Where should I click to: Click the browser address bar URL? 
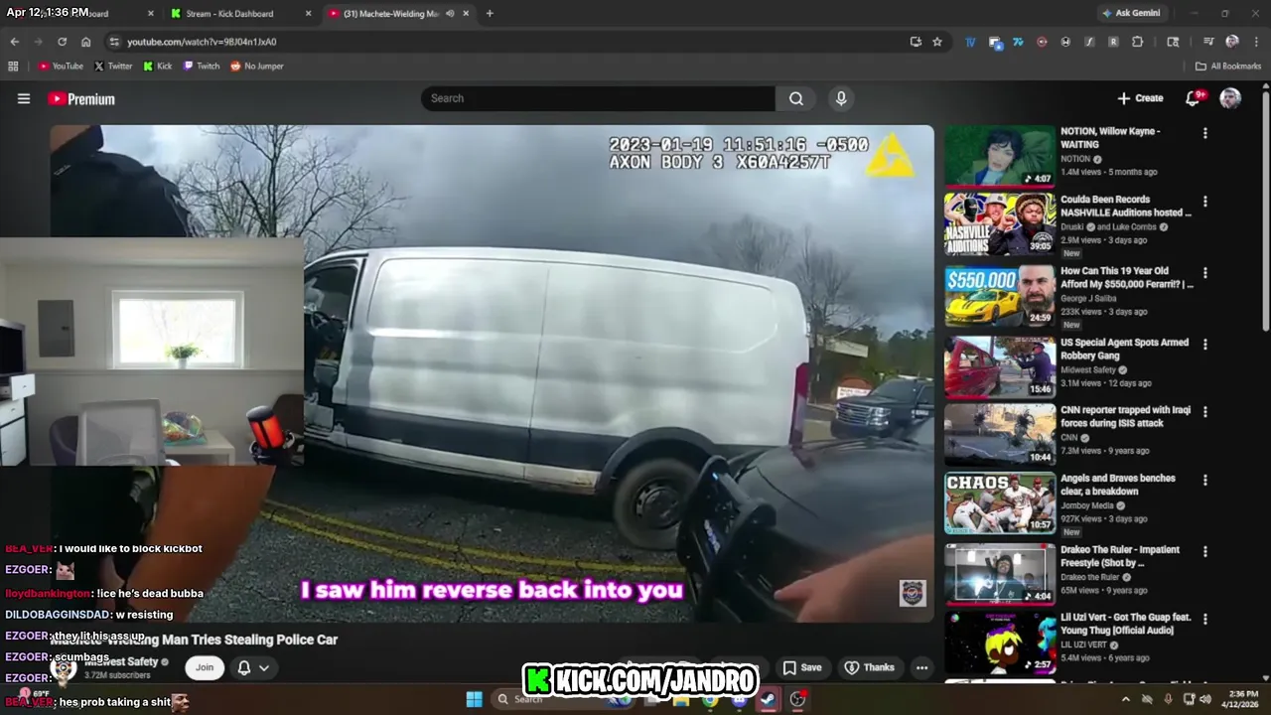pos(202,42)
